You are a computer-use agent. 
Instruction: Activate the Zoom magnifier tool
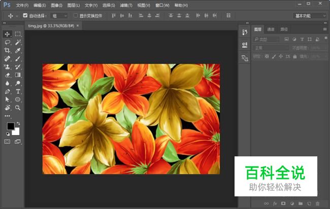[18, 108]
